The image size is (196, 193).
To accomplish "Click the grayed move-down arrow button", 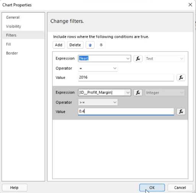I will click(x=101, y=45).
